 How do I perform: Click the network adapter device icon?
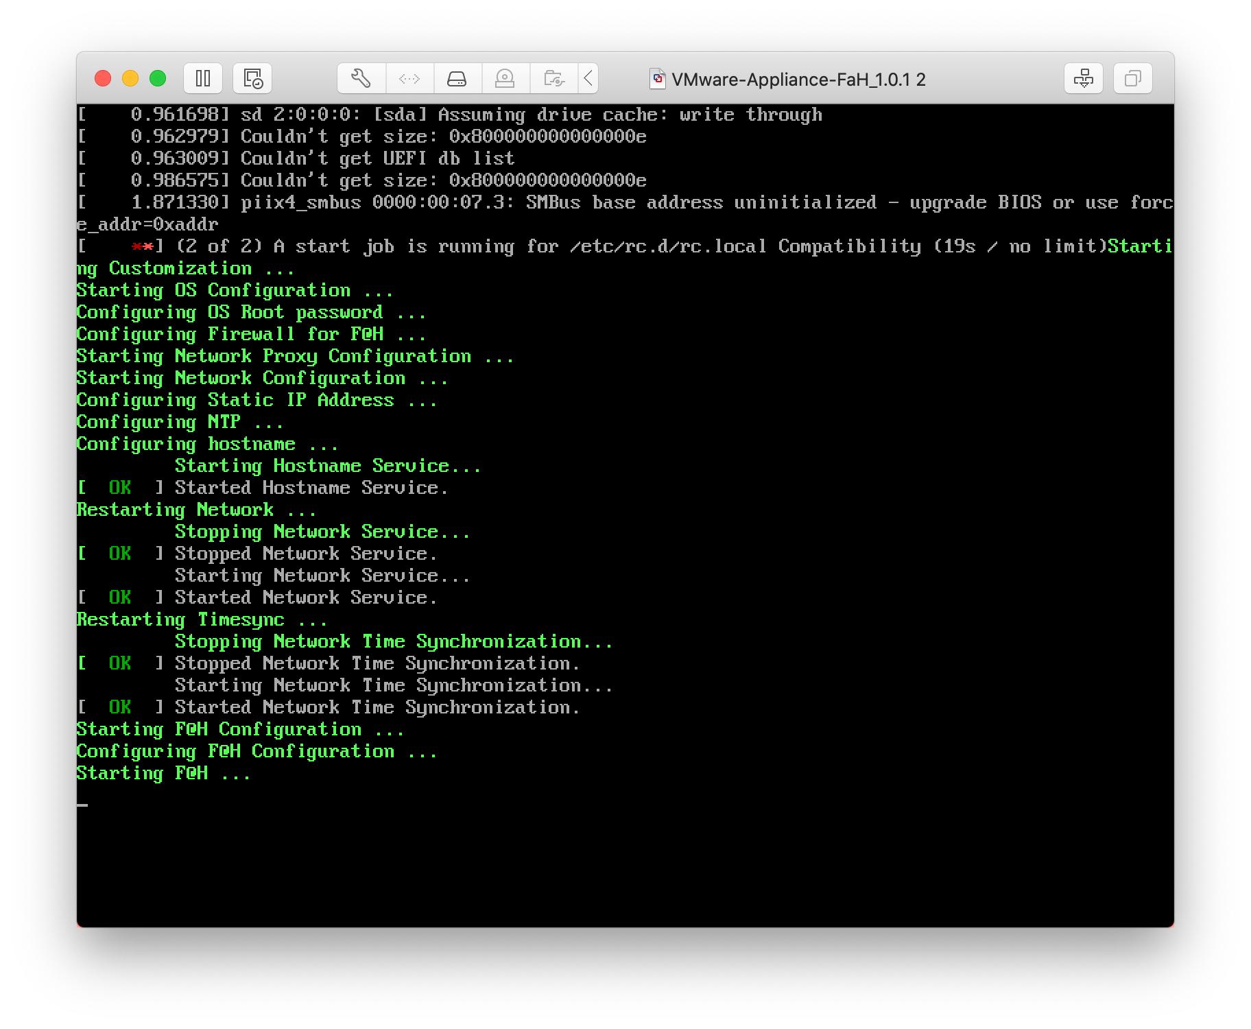(409, 79)
